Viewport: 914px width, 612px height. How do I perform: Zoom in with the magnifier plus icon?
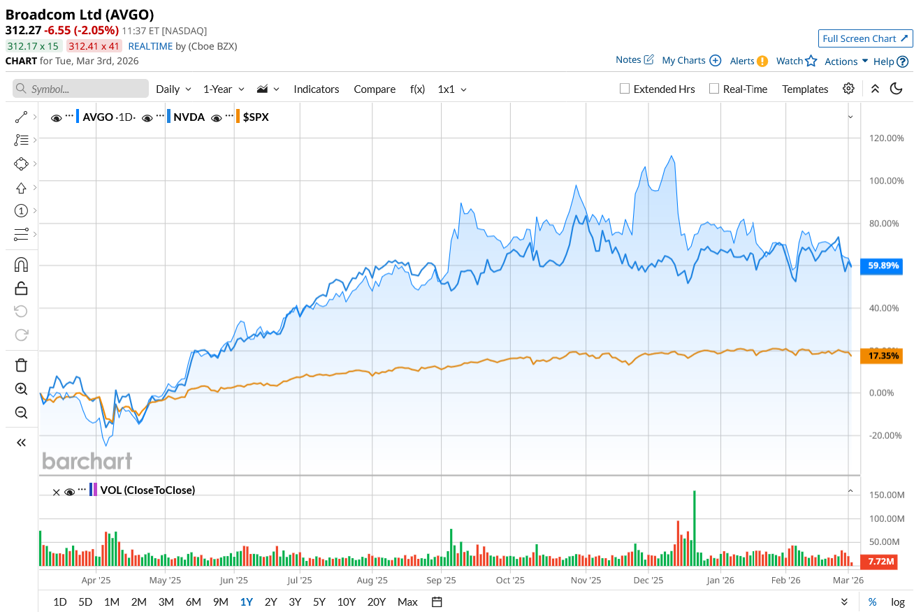pos(21,389)
